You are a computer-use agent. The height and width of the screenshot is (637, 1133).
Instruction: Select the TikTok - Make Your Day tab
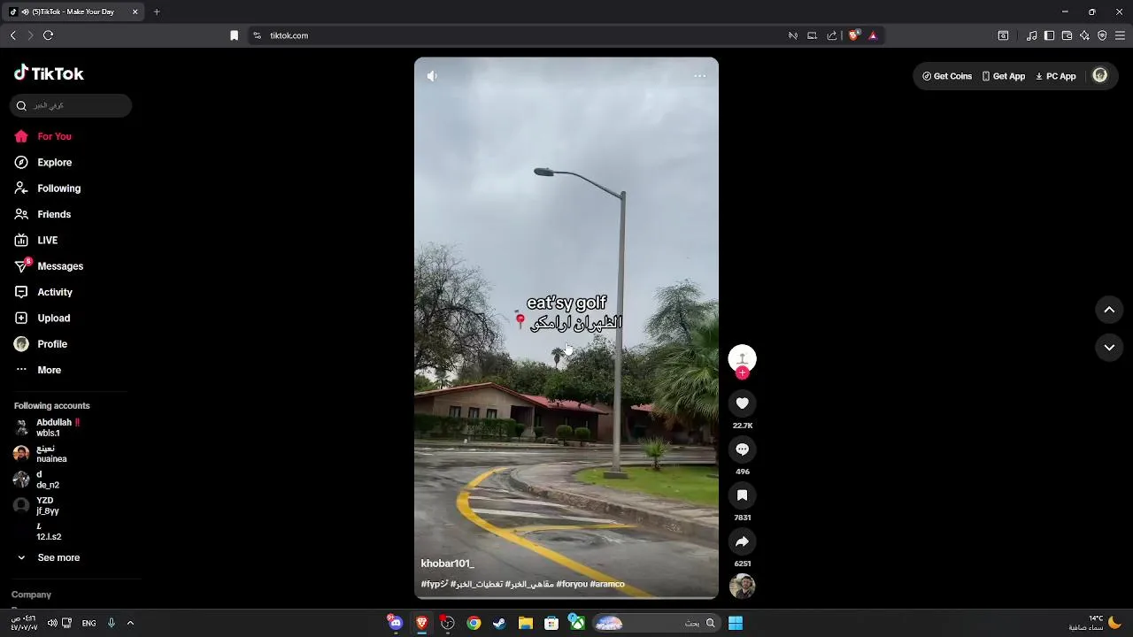74,12
